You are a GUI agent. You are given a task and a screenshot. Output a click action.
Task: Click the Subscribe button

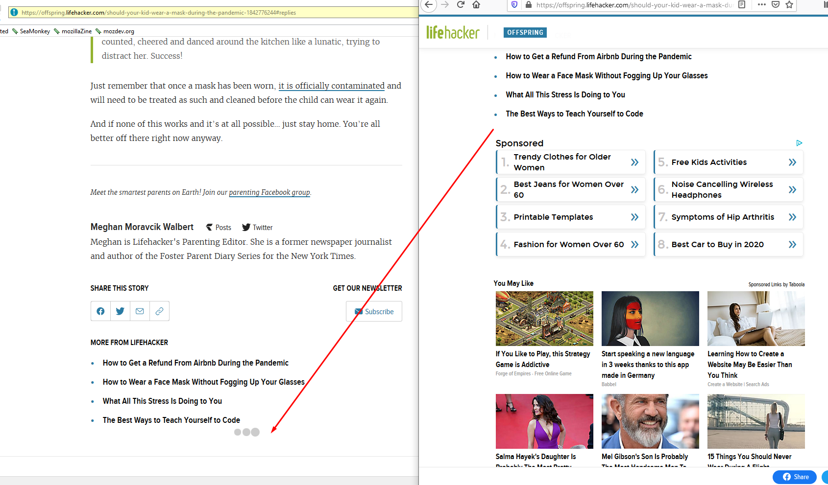point(374,311)
